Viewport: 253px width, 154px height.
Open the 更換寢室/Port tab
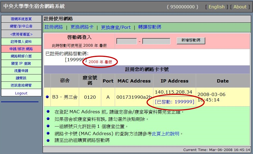coord(116,27)
